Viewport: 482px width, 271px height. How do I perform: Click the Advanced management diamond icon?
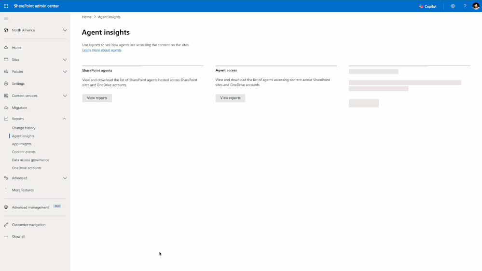6,207
